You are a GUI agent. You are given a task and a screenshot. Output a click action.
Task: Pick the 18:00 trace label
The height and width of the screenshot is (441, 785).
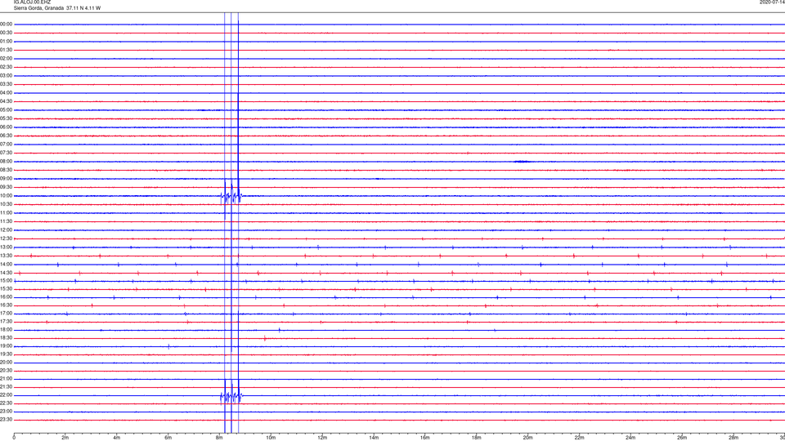7,330
